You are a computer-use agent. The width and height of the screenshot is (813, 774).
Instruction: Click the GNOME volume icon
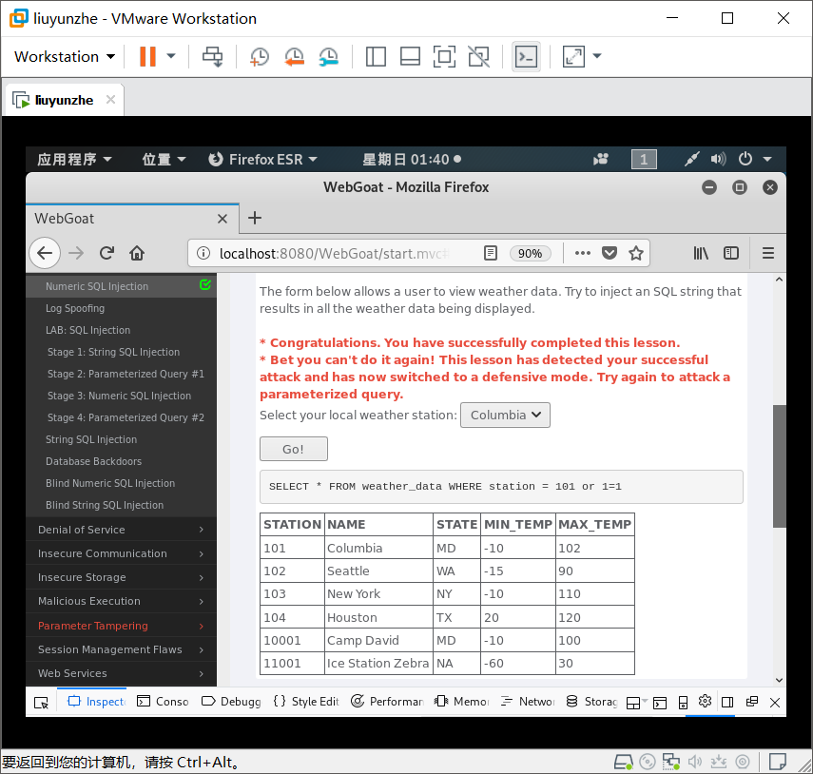[x=718, y=159]
